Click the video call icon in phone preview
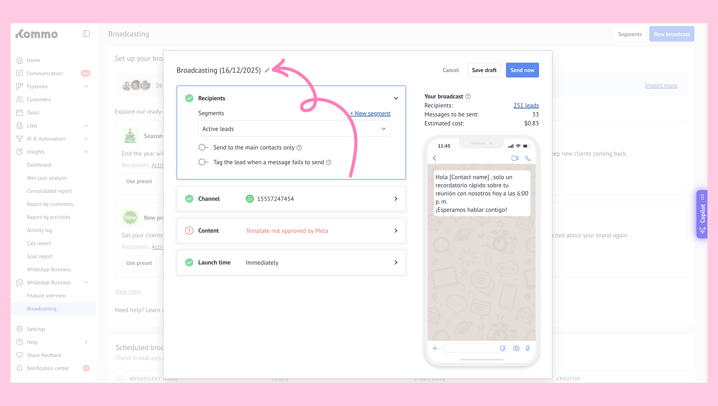The image size is (718, 406). click(515, 158)
